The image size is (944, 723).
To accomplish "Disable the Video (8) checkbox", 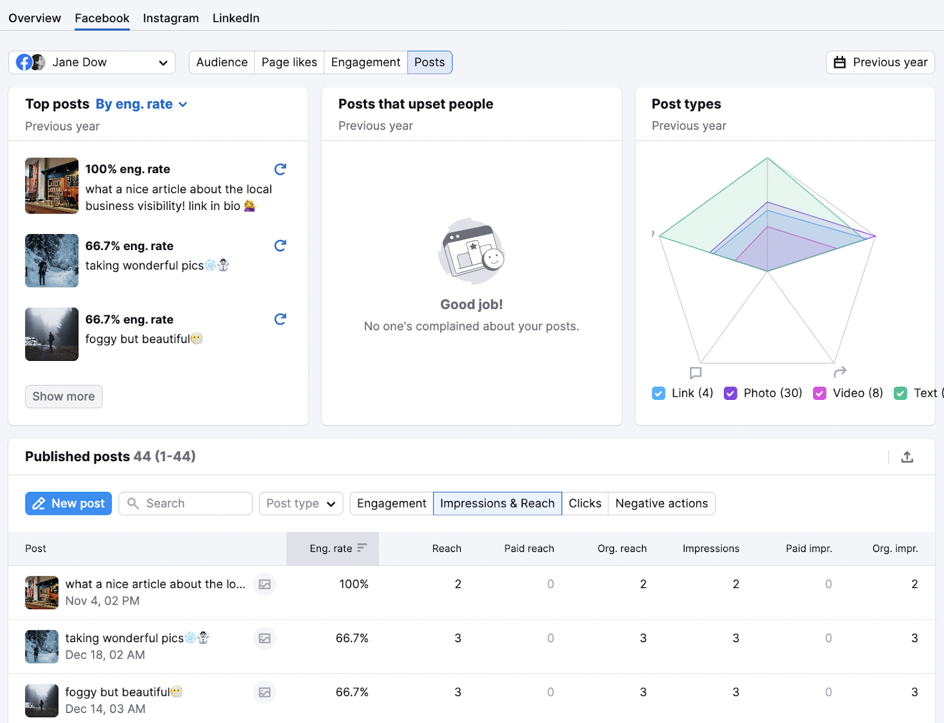I will pyautogui.click(x=820, y=393).
